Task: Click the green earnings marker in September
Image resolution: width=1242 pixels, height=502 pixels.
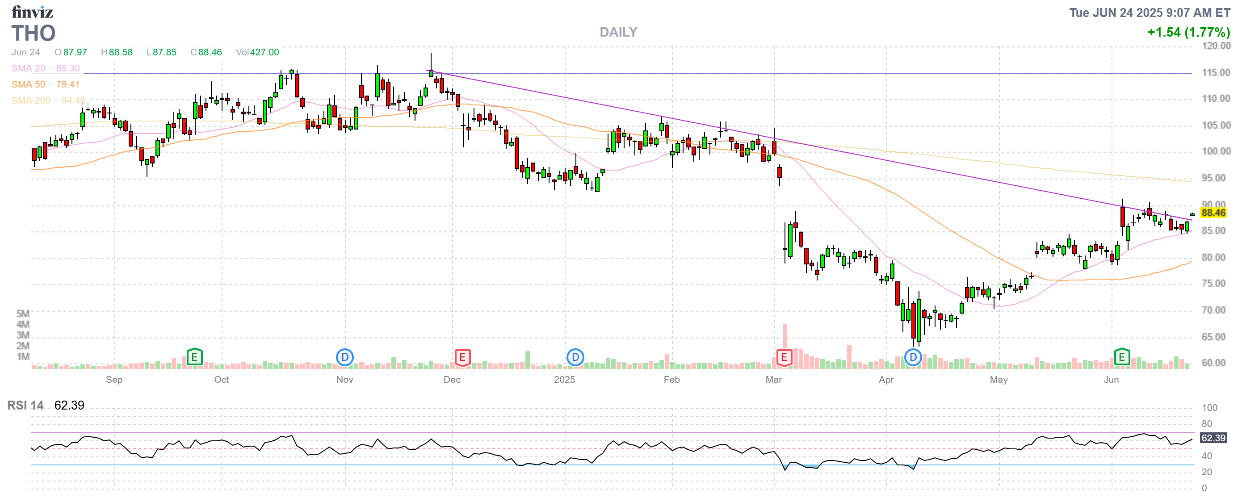Action: [194, 357]
